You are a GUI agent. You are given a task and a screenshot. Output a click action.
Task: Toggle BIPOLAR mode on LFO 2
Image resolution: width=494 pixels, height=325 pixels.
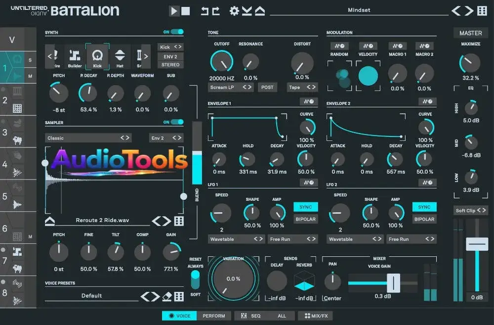(x=424, y=219)
